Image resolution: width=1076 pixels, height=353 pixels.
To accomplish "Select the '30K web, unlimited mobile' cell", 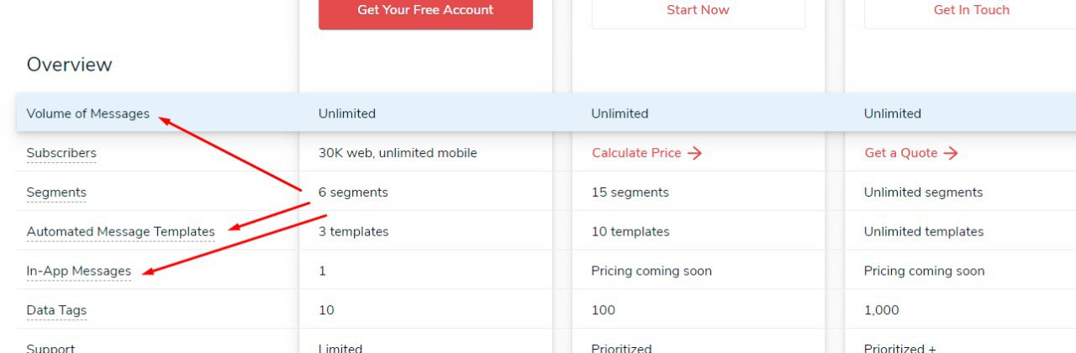I will [x=398, y=153].
